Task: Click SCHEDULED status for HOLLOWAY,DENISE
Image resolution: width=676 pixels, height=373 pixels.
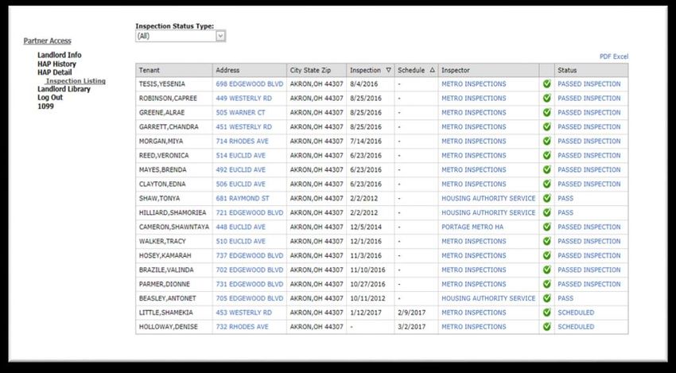Action: 576,326
